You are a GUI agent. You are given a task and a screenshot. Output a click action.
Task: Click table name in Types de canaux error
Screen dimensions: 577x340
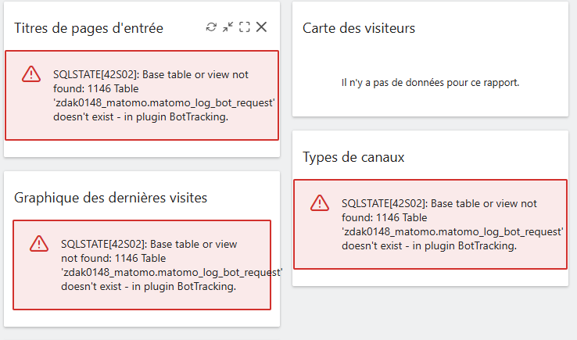click(453, 231)
